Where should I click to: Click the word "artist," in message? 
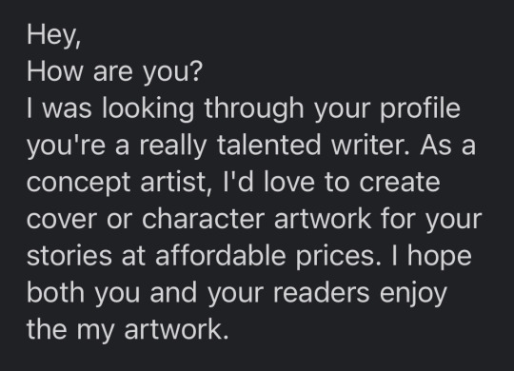pyautogui.click(x=176, y=183)
